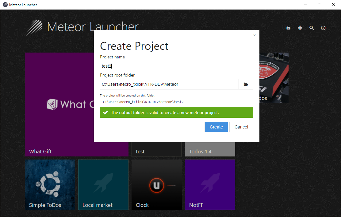Maximize the Meteor Launcher window
This screenshot has height=217, width=341.
pyautogui.click(x=320, y=5)
